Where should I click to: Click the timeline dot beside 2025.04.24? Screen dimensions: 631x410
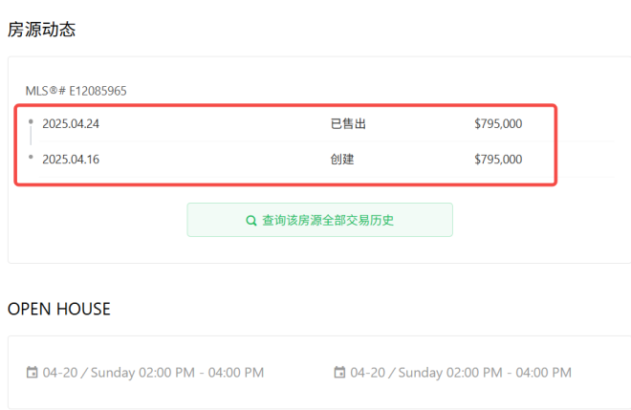[31, 121]
